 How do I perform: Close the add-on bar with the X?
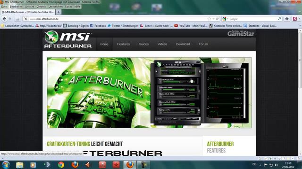[3, 159]
